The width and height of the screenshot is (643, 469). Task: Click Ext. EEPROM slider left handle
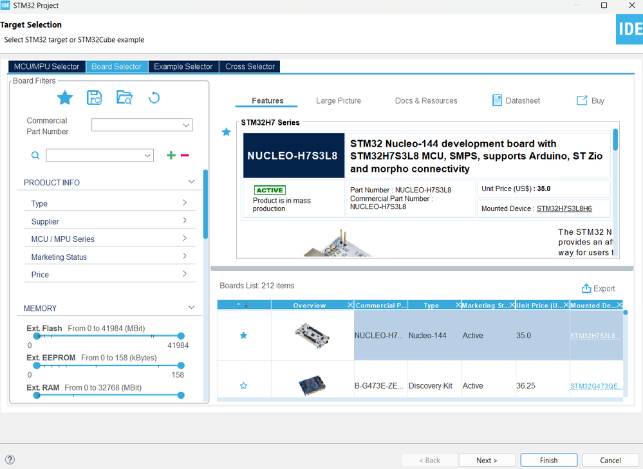pyautogui.click(x=37, y=365)
